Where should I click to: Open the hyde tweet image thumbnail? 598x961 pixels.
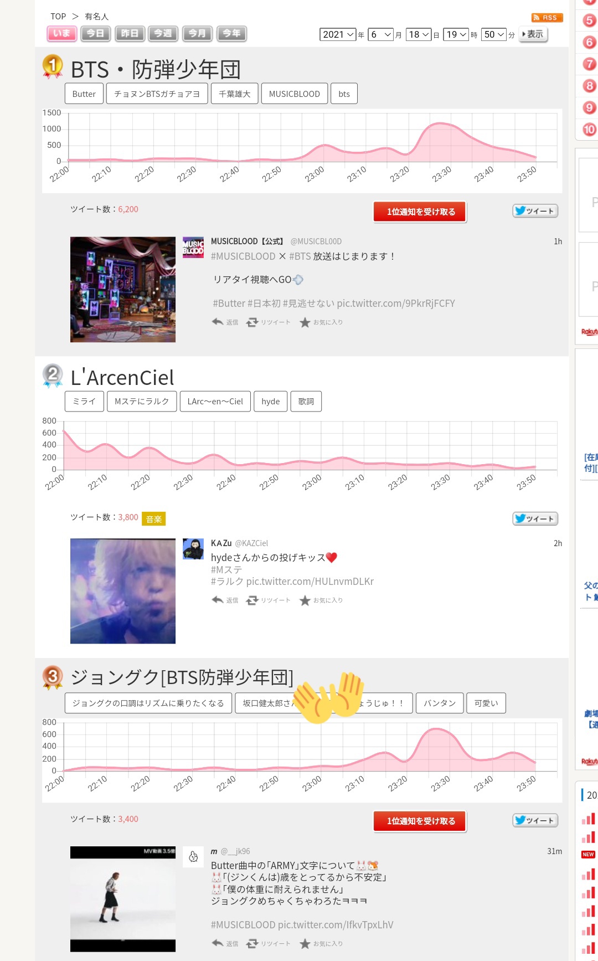(x=123, y=591)
